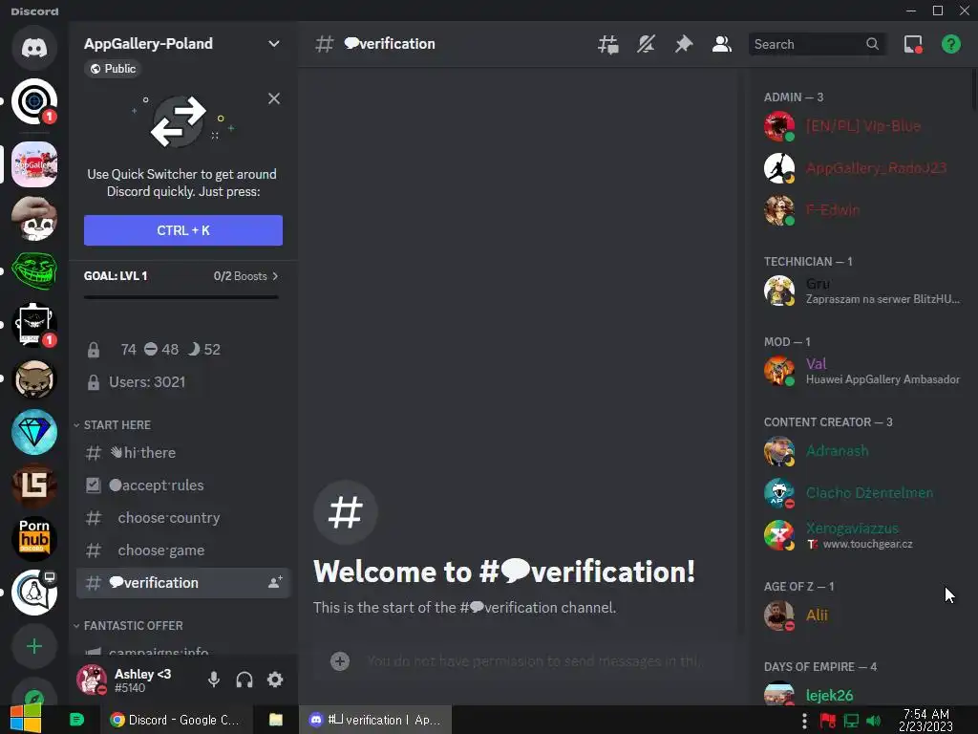Click the Public server badge
Viewport: 978px width, 734px height.
[x=113, y=69]
